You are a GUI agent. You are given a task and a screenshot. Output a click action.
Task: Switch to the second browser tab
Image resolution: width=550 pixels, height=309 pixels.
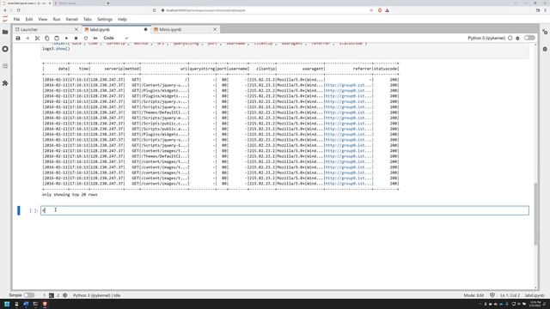pos(77,3)
